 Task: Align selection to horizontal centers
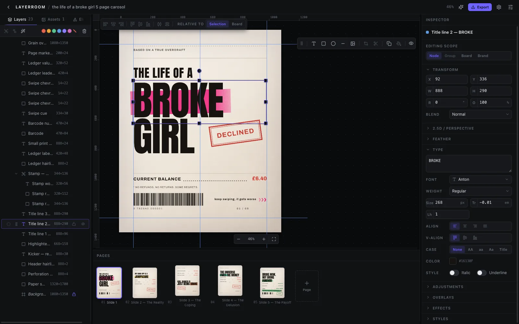click(x=113, y=24)
